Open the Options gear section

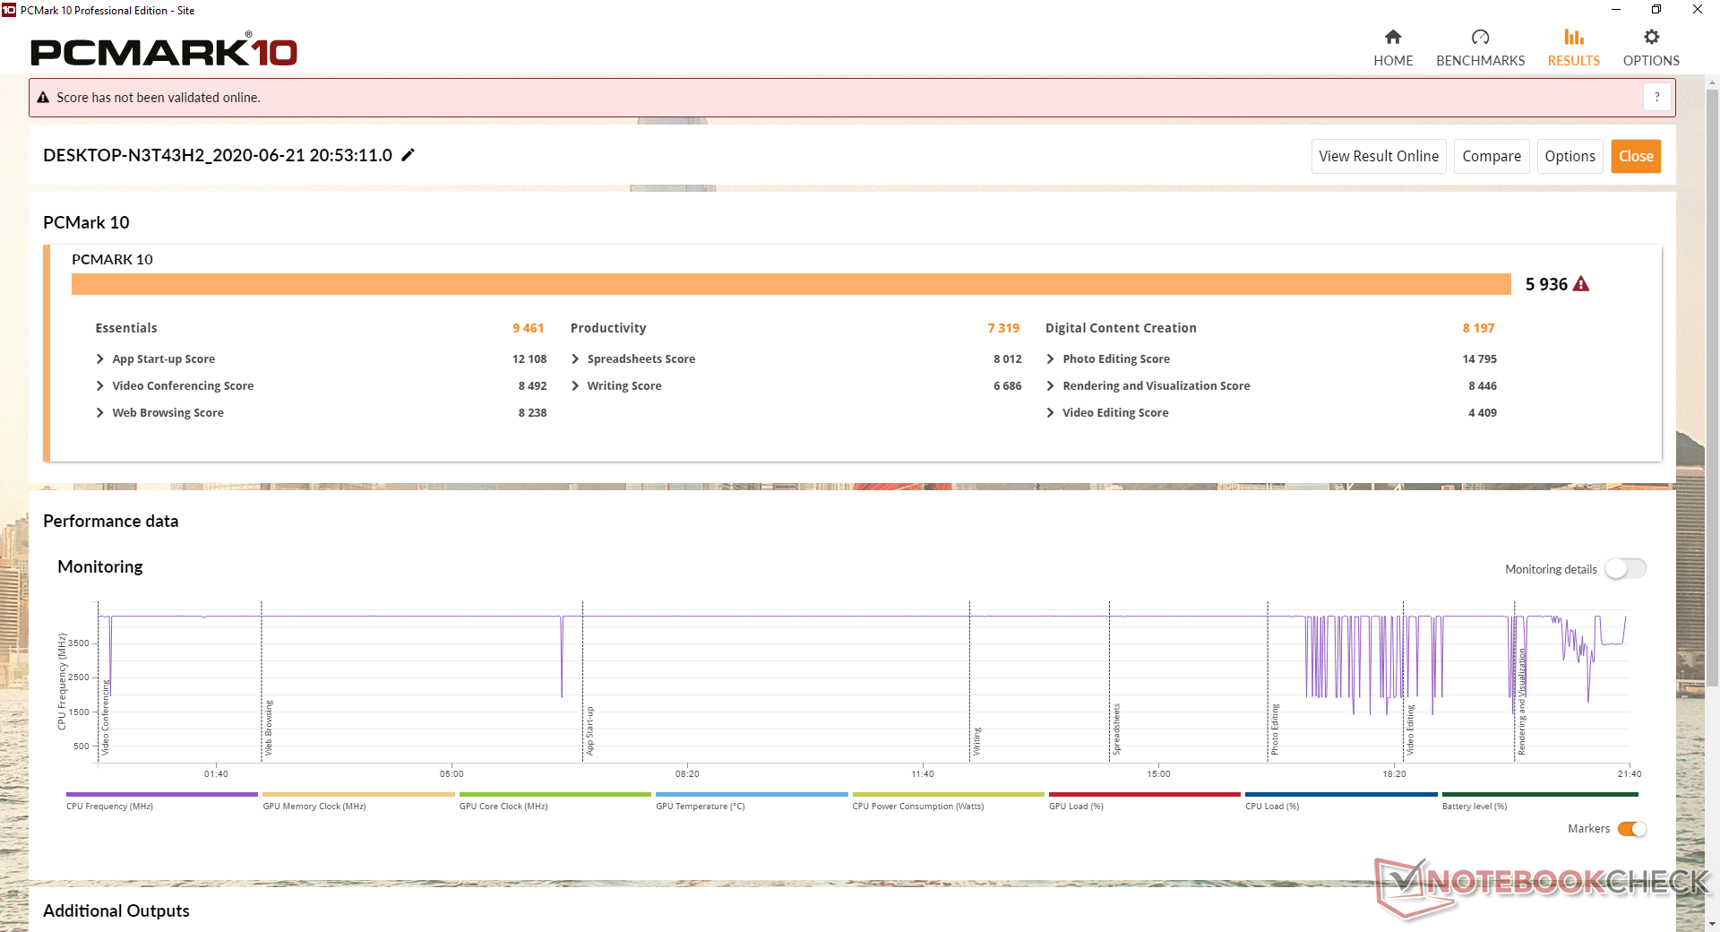click(1651, 48)
